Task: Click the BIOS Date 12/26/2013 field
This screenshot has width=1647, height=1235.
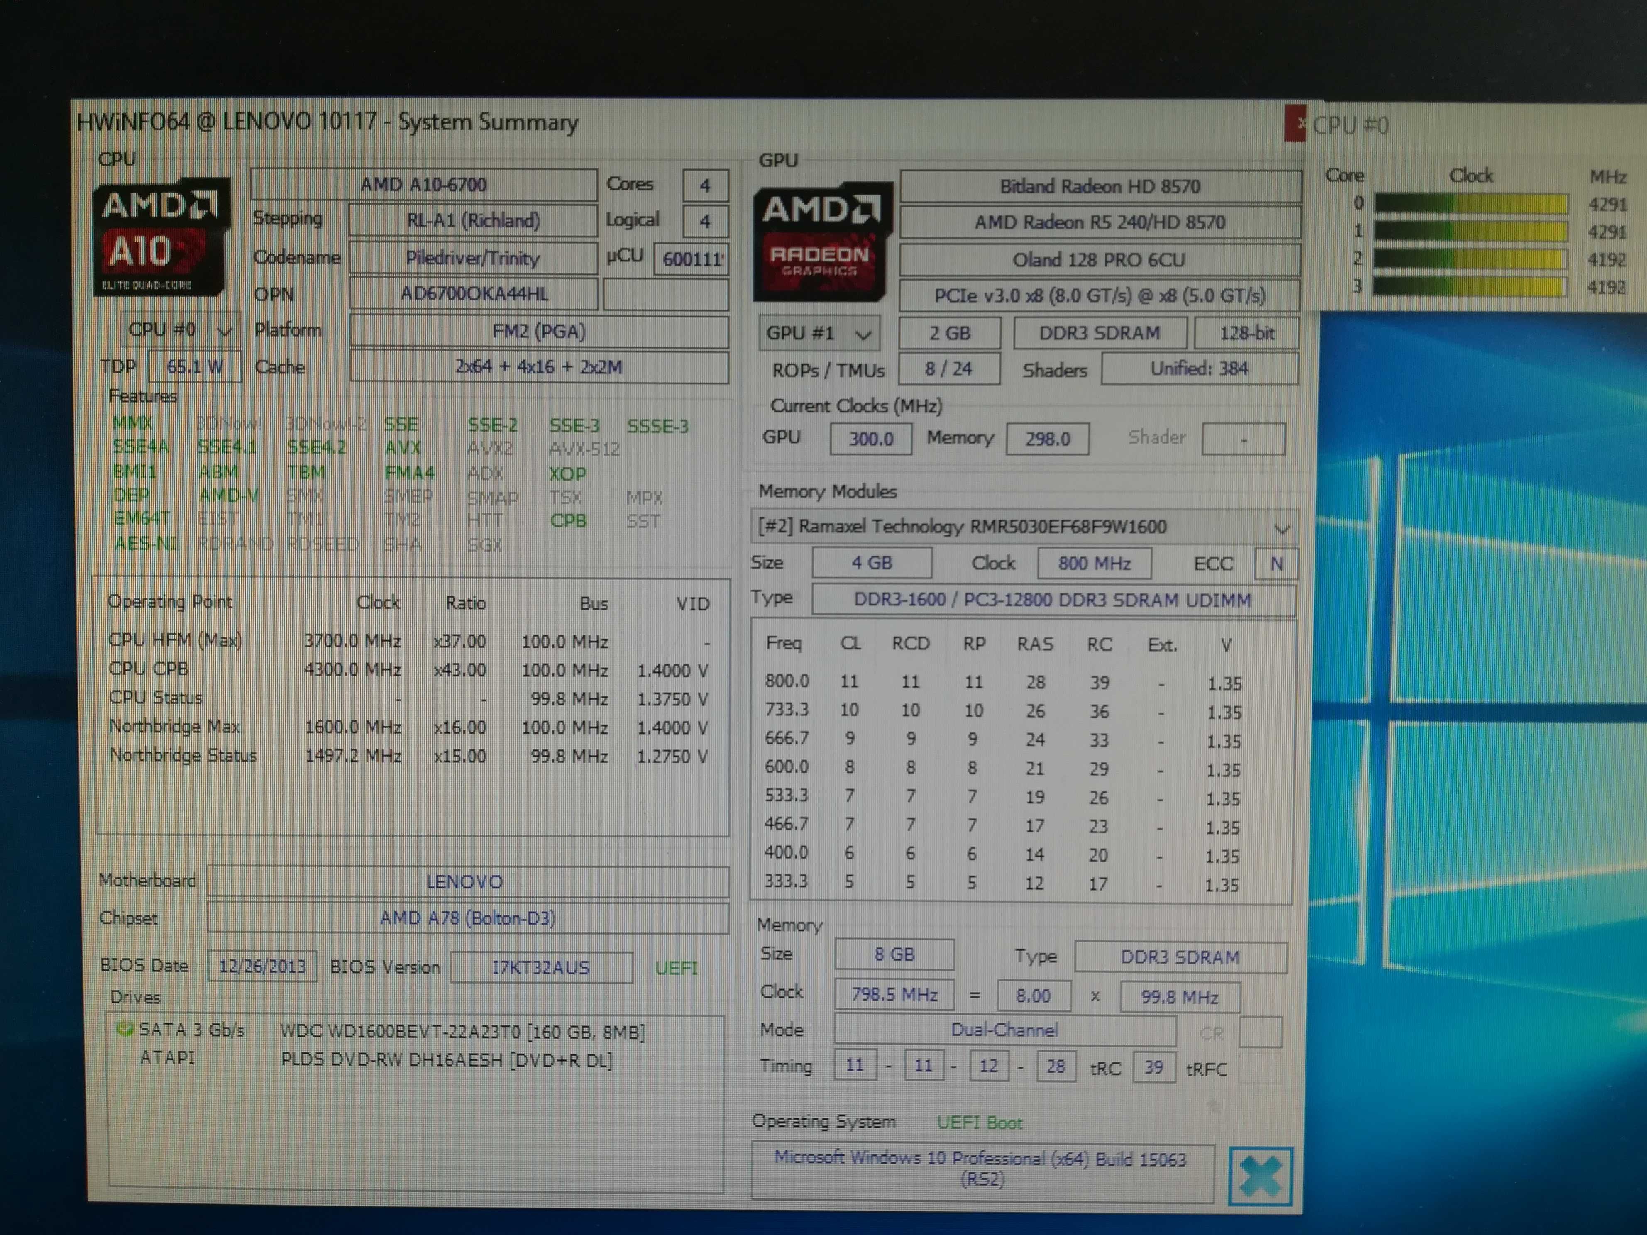Action: 262,966
